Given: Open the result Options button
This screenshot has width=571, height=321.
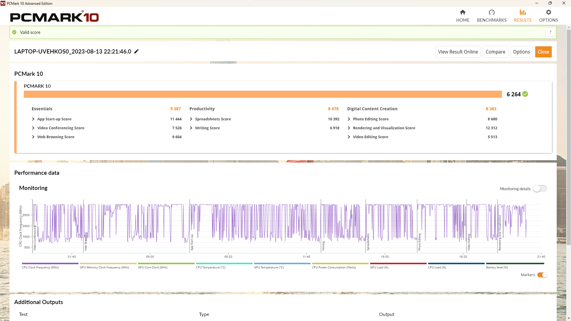Looking at the screenshot, I should pos(521,52).
